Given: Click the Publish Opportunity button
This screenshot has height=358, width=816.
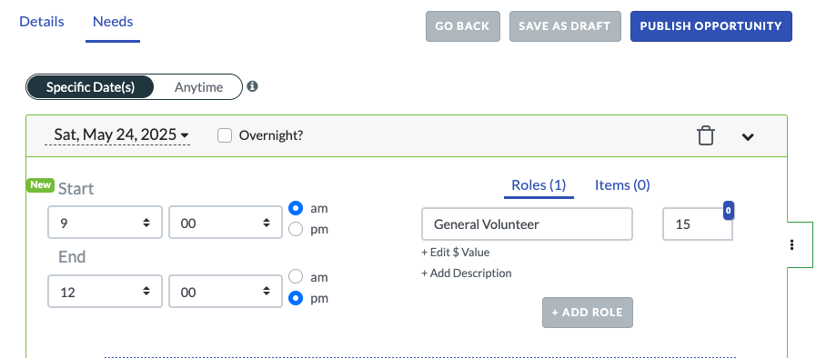Looking at the screenshot, I should point(710,26).
